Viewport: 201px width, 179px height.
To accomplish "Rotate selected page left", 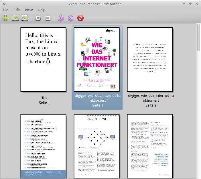I will click(61, 18).
